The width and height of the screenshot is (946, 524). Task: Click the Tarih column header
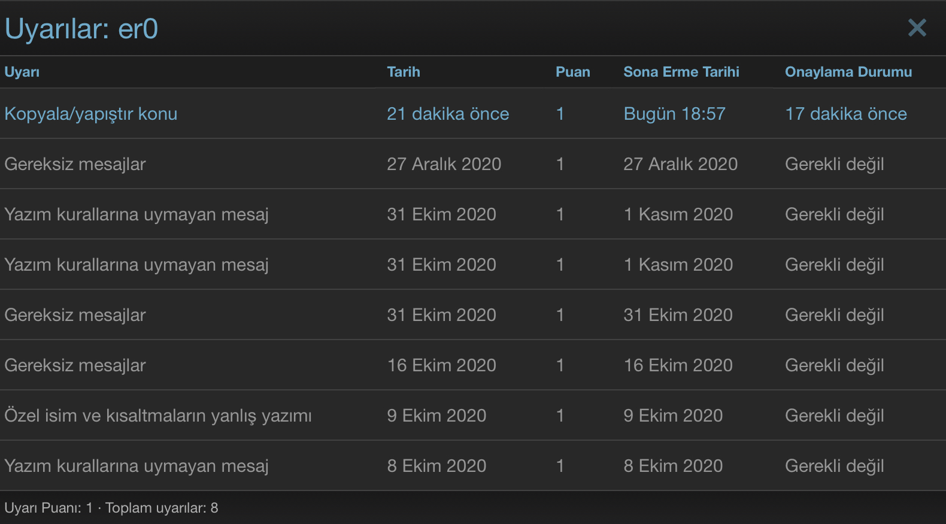point(404,72)
